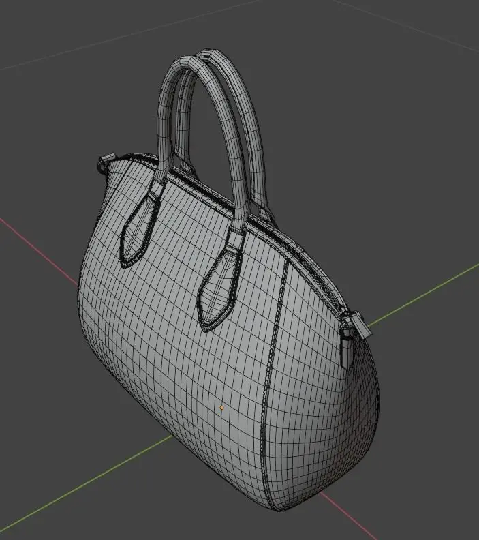Click the orange object origin dot
Viewport: 479px width, 540px height.
click(221, 408)
